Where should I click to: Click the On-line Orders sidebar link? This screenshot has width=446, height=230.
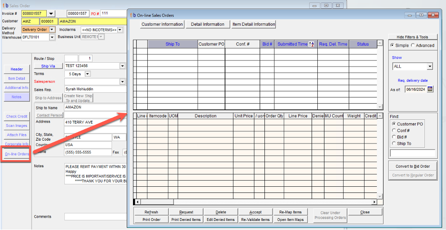pos(17,154)
